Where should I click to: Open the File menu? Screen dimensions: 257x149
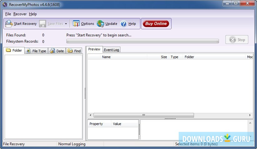pyautogui.click(x=8, y=14)
